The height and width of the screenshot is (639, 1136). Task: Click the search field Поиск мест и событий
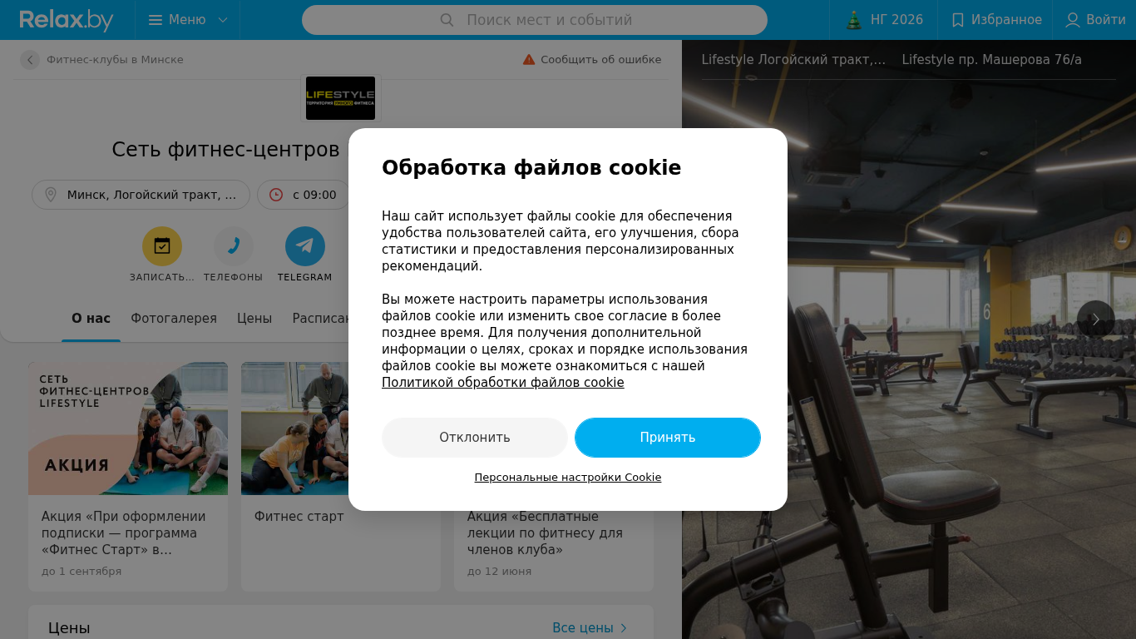535,20
